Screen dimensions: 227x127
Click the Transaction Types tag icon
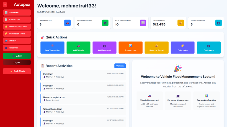point(6,34)
